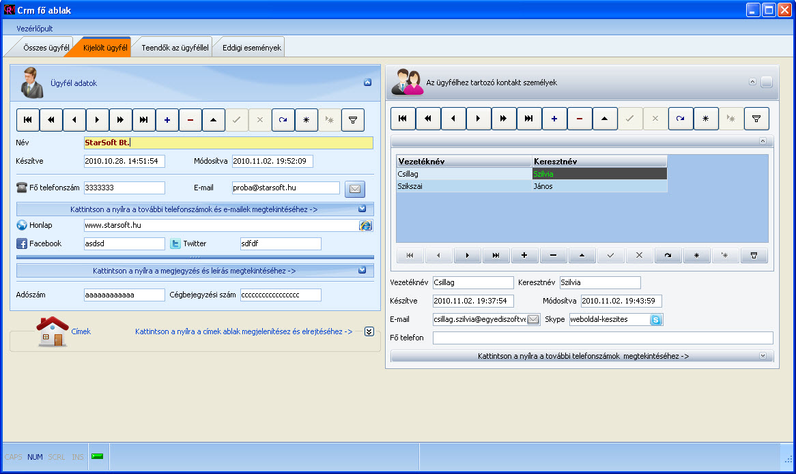Open Eddigi események tab
The image size is (796, 474).
251,48
